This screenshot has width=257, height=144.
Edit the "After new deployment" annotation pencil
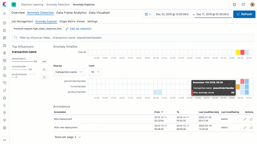point(245,127)
